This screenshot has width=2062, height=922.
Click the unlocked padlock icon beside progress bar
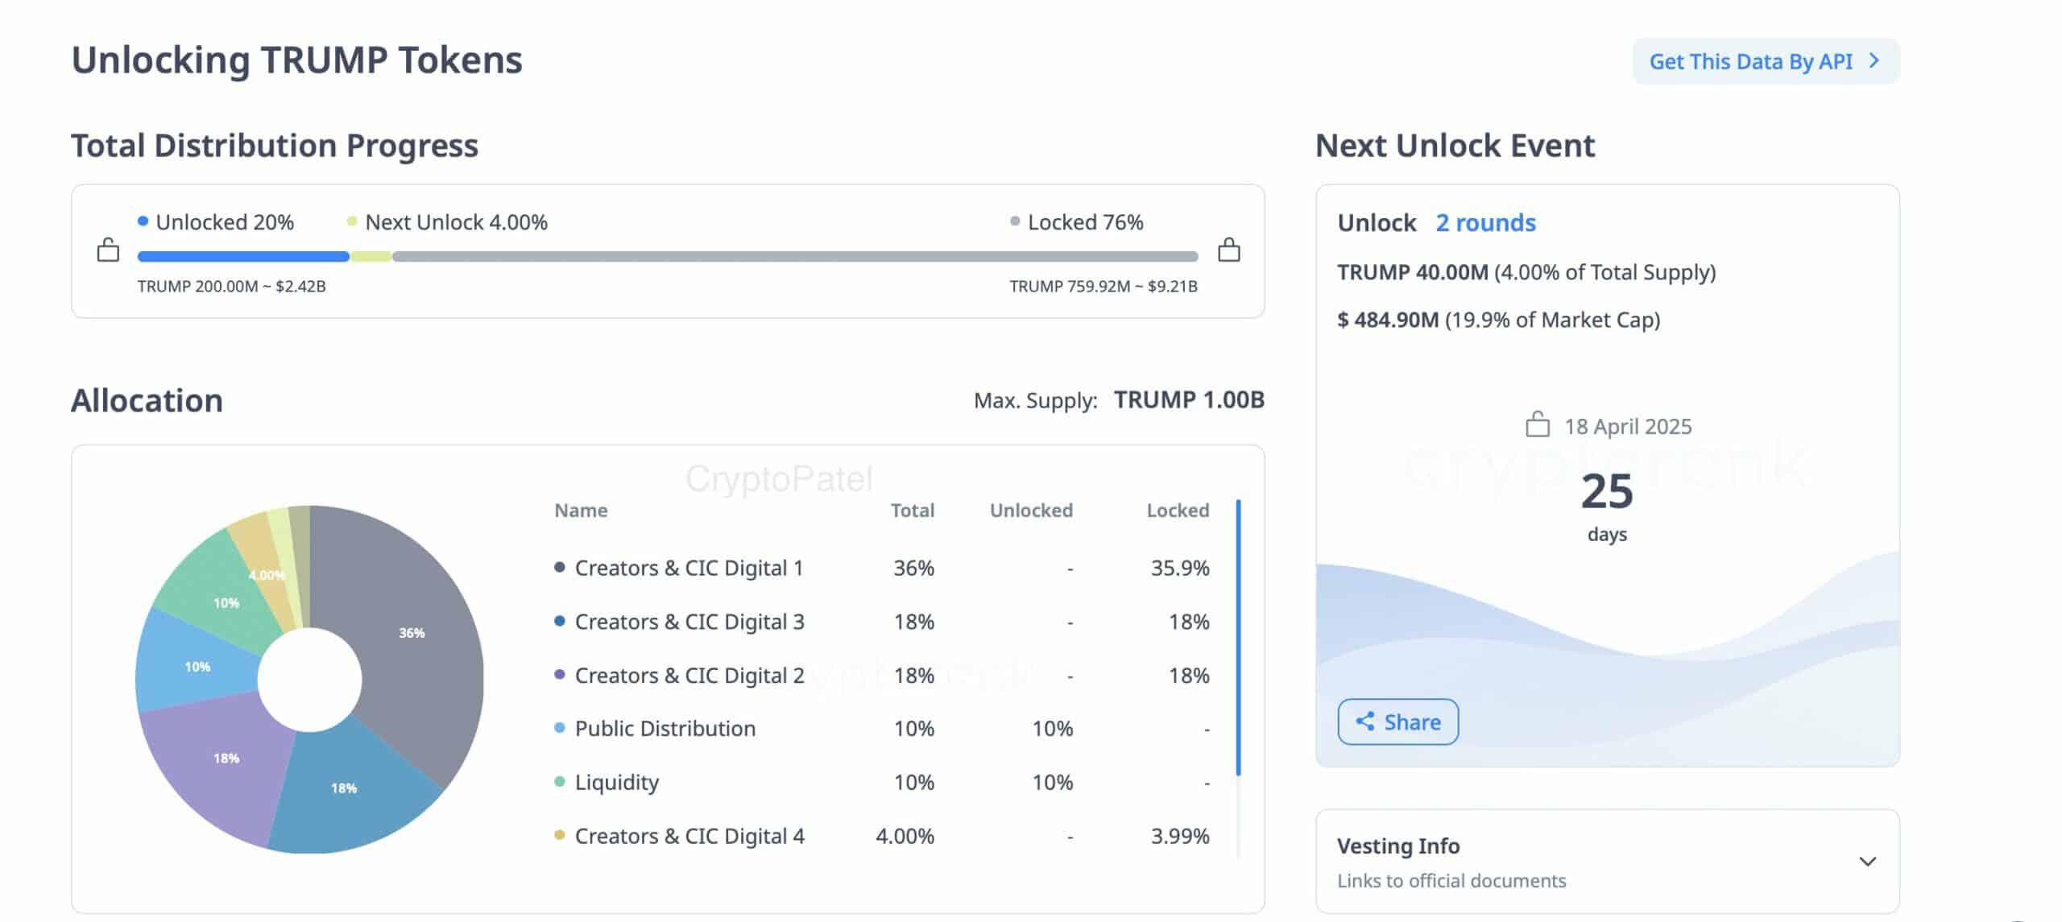(108, 250)
